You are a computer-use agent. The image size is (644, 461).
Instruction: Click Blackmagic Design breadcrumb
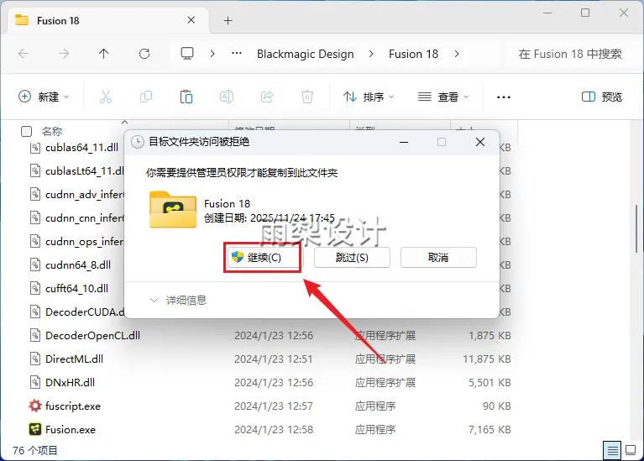pos(305,54)
